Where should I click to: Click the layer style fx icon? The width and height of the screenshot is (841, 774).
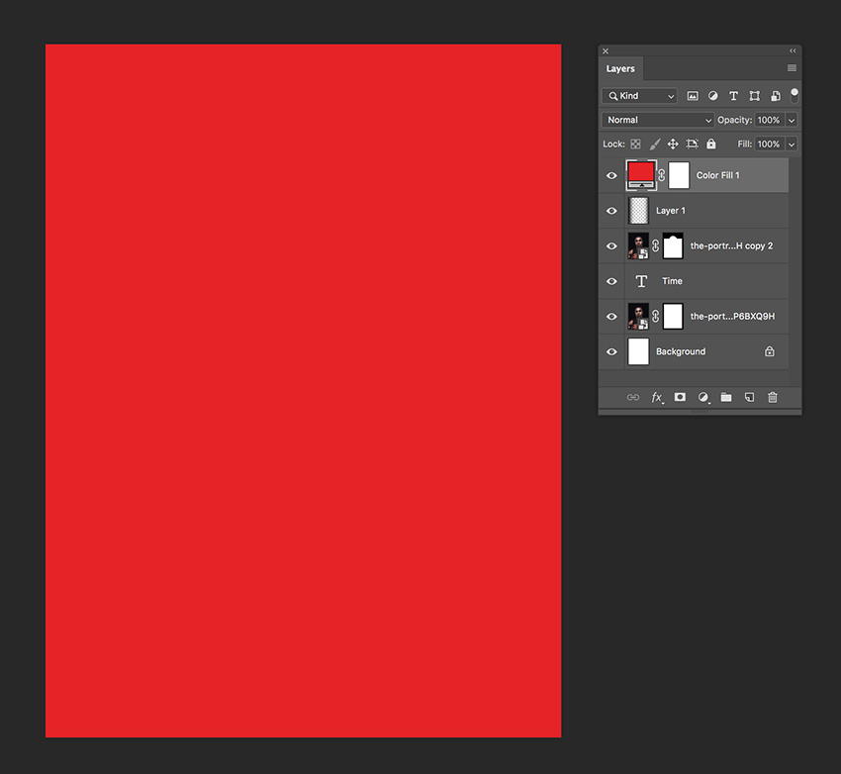pyautogui.click(x=656, y=397)
